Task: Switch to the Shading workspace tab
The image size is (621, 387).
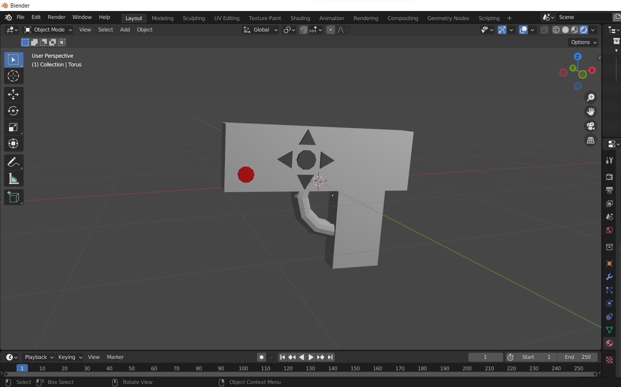Action: pos(300,18)
